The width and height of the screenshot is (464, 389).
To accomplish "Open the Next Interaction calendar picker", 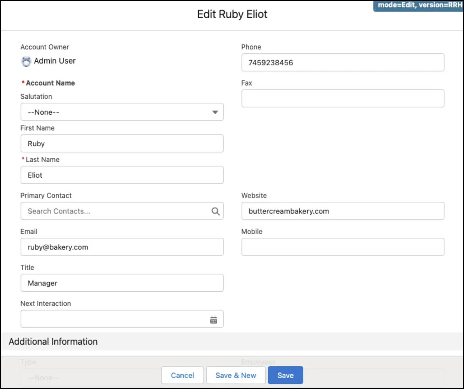I will click(x=214, y=320).
